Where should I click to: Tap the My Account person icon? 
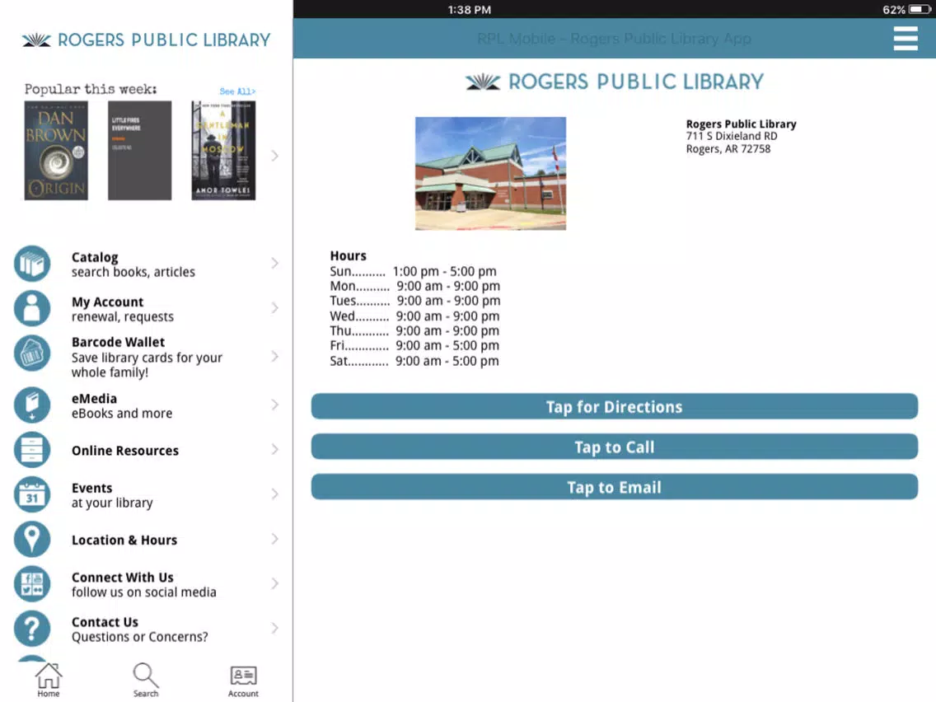click(x=32, y=308)
